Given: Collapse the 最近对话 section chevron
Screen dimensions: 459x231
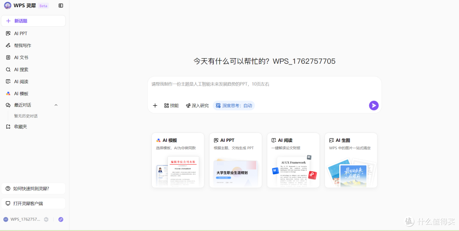Looking at the screenshot, I should [x=56, y=105].
